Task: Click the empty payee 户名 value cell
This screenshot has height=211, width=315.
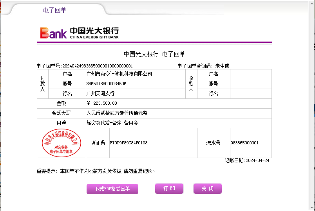Action: (250, 74)
